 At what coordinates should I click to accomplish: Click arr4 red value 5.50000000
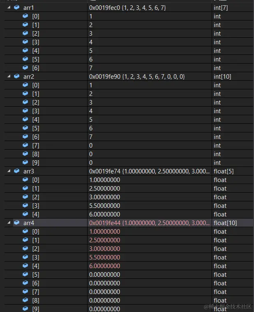point(104,257)
